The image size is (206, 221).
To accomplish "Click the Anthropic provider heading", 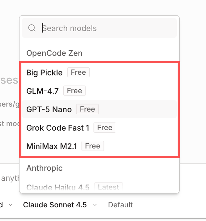I will 44,168.
